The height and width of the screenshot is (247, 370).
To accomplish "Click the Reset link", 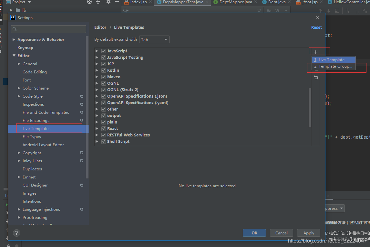I will point(316,27).
